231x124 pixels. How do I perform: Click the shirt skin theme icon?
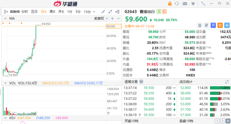click(192, 4)
